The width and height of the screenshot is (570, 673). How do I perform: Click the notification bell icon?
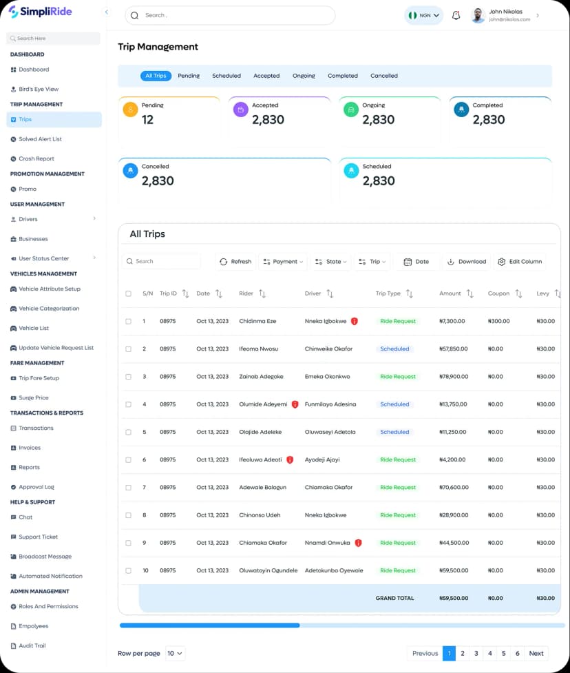(x=456, y=15)
